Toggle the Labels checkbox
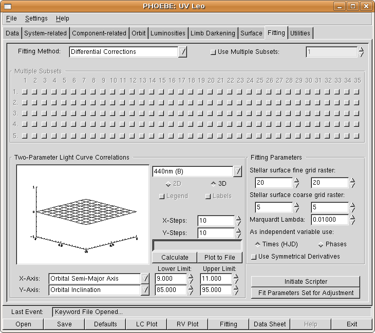 coord(208,197)
